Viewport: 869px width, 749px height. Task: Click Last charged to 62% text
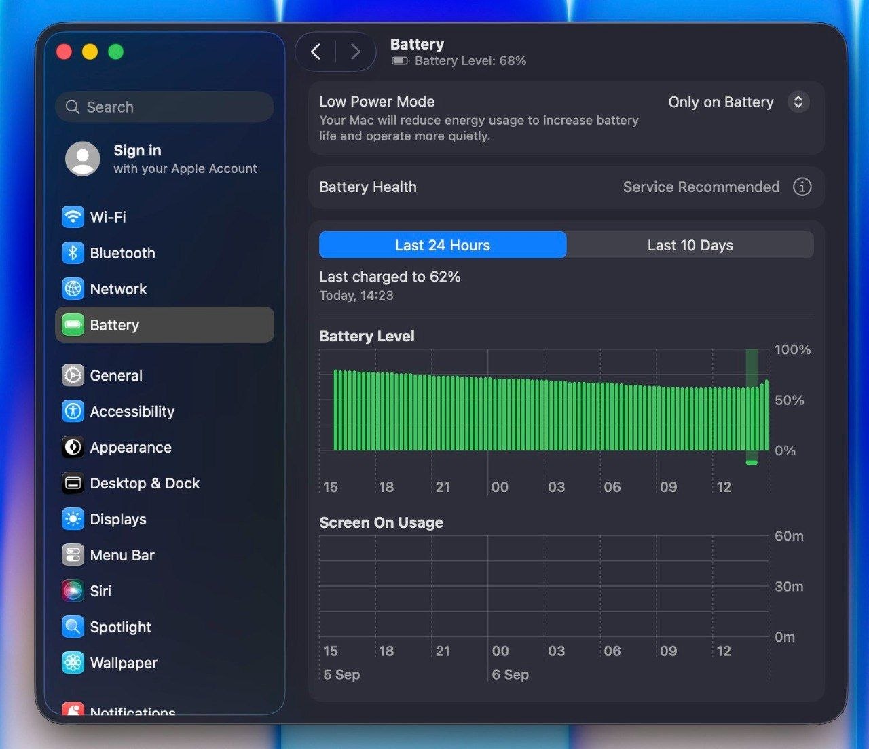390,277
